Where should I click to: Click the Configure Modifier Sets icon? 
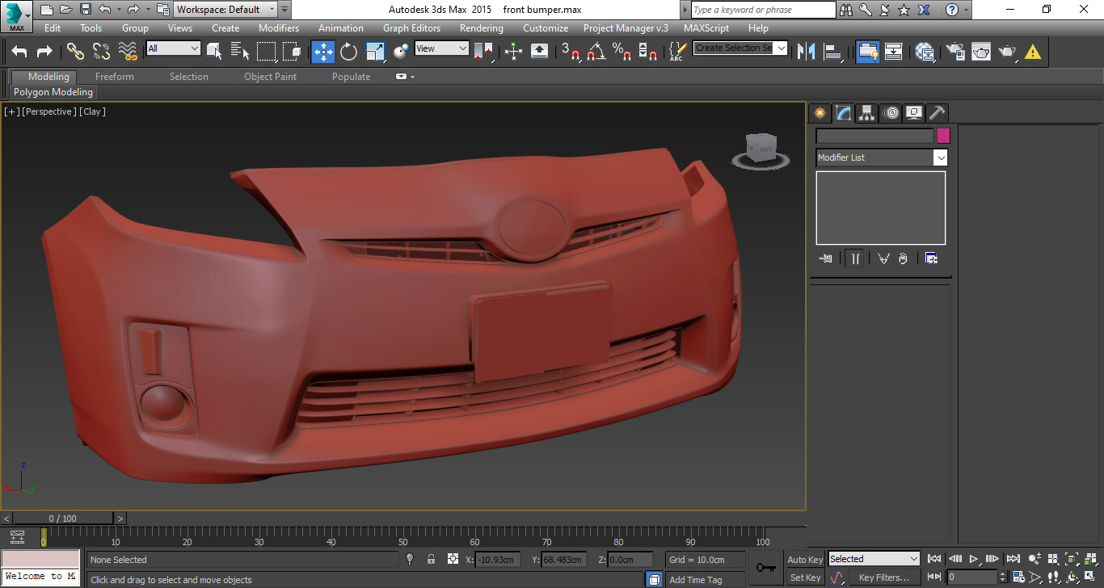coord(931,258)
